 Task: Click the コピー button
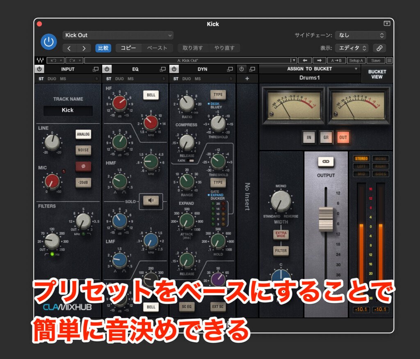click(128, 48)
